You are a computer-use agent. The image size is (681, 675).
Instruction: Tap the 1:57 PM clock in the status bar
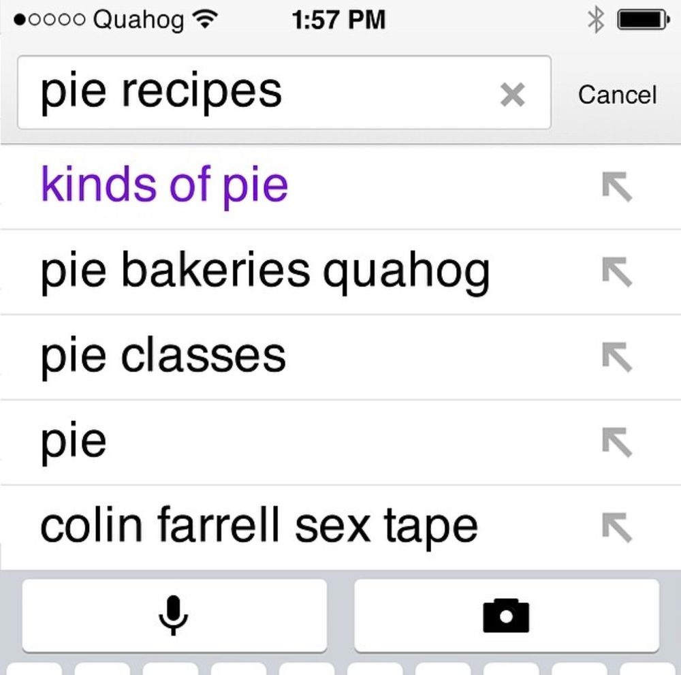338,20
